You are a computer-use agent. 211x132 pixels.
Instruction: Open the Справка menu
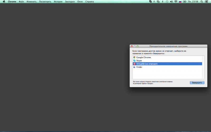pos(89,2)
